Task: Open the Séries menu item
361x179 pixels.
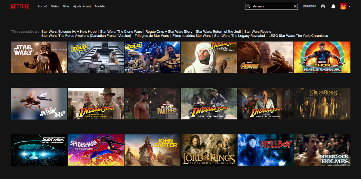Action: click(x=55, y=6)
